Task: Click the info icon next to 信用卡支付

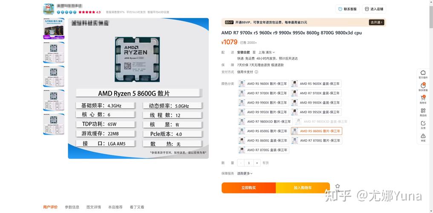Action: tap(256, 72)
